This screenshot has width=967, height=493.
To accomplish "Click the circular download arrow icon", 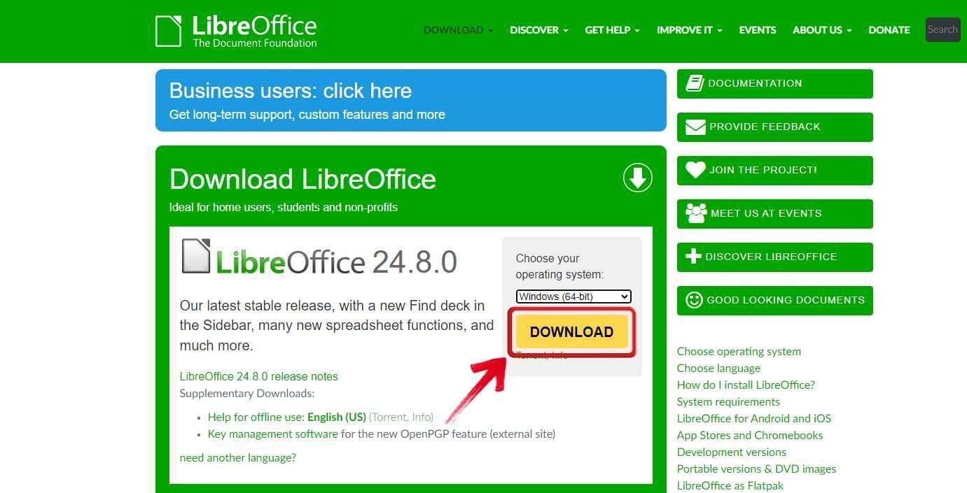I will [x=636, y=178].
